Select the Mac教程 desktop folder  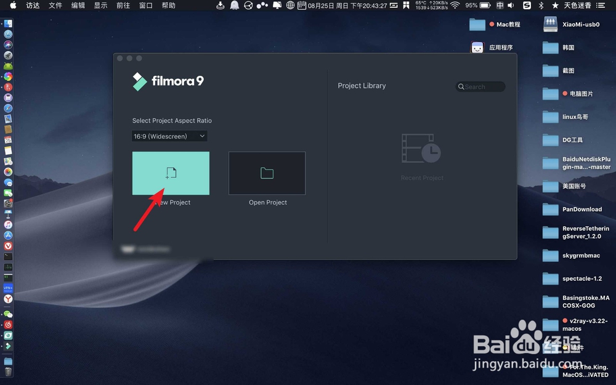(x=495, y=25)
